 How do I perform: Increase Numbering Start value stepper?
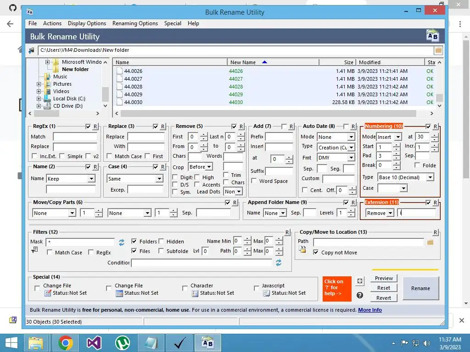(396, 145)
